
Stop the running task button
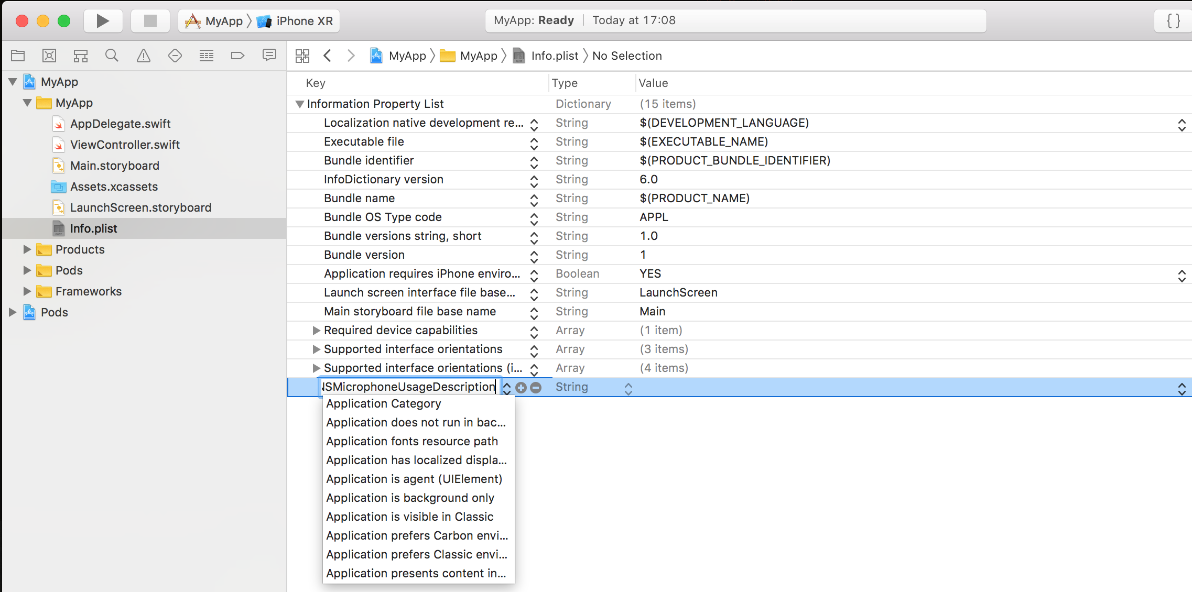pos(150,21)
